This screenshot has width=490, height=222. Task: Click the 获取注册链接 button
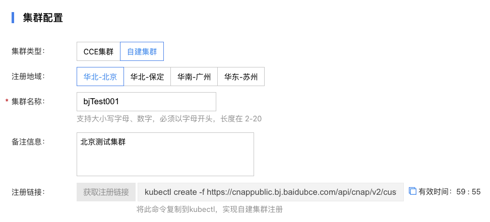[x=106, y=192]
